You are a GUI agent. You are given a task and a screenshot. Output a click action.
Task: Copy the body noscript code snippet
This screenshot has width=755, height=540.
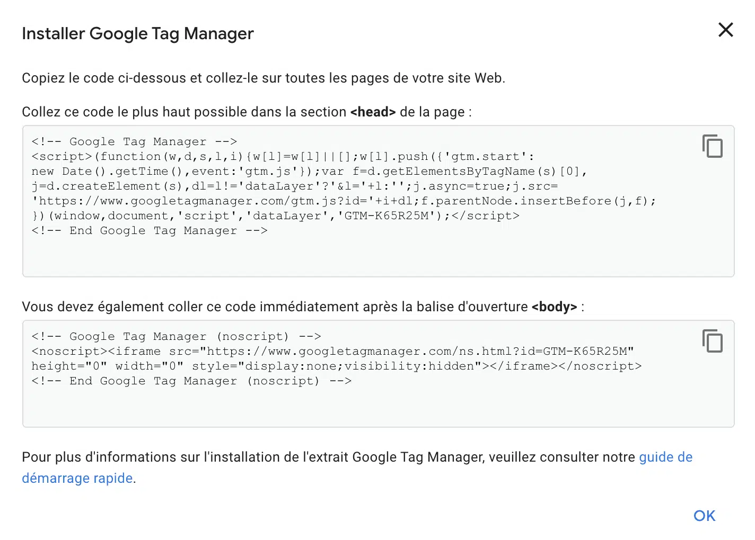click(713, 341)
